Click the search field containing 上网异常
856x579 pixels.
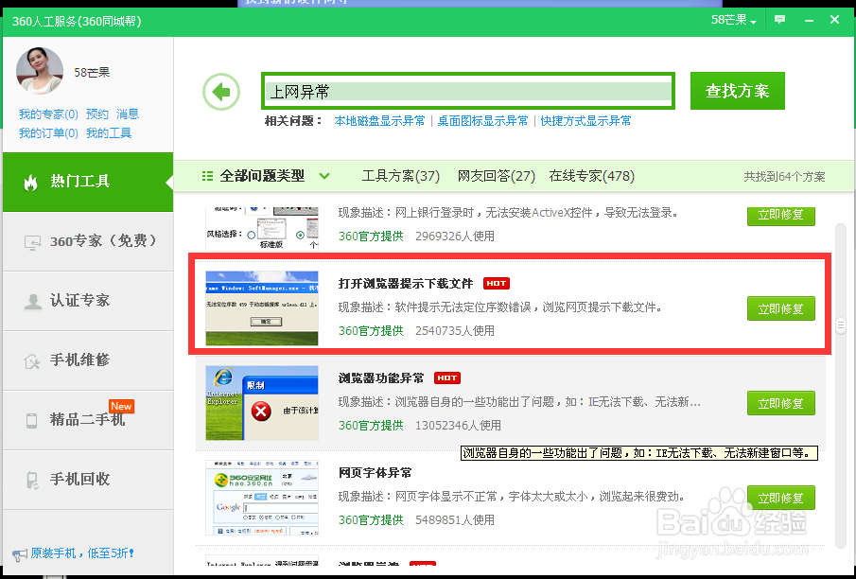pos(468,91)
